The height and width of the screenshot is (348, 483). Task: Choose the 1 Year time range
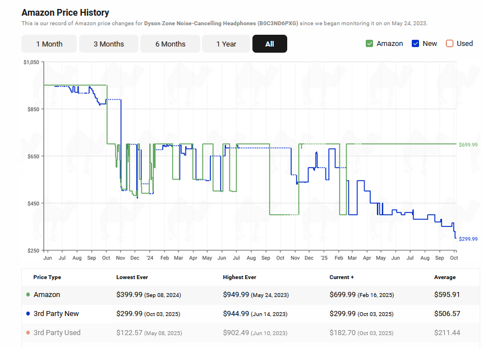coord(226,44)
